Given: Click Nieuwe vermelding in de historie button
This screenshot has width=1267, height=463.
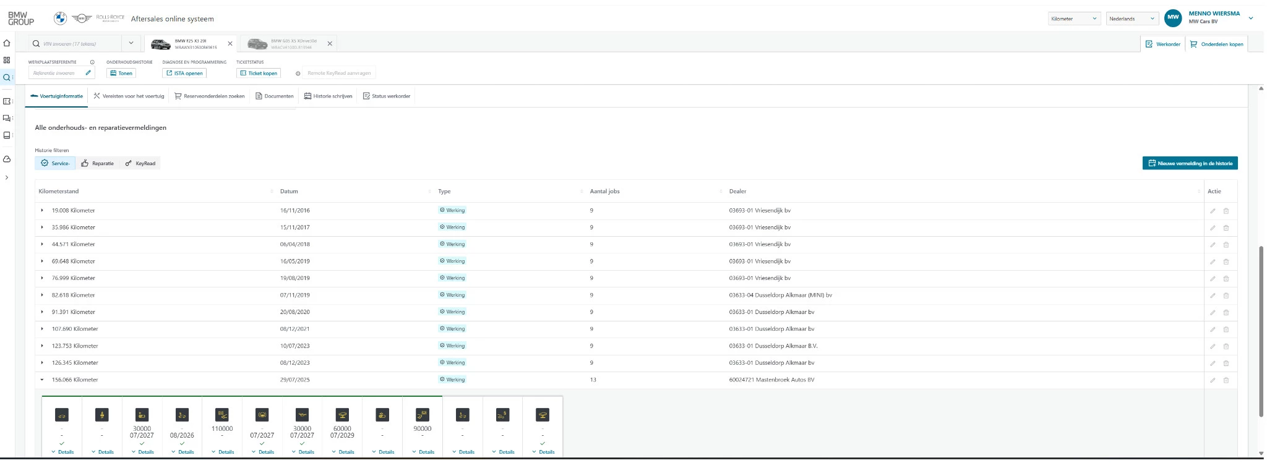Looking at the screenshot, I should tap(1190, 163).
